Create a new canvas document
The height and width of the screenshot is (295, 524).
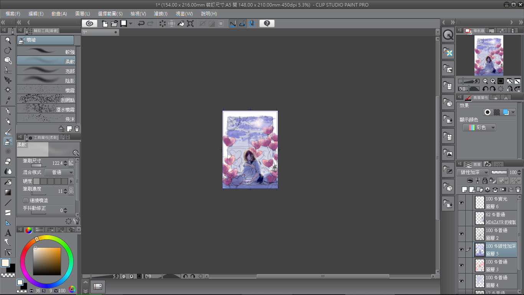[105, 23]
